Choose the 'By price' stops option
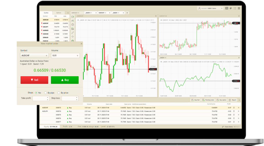 pyautogui.click(x=59, y=93)
